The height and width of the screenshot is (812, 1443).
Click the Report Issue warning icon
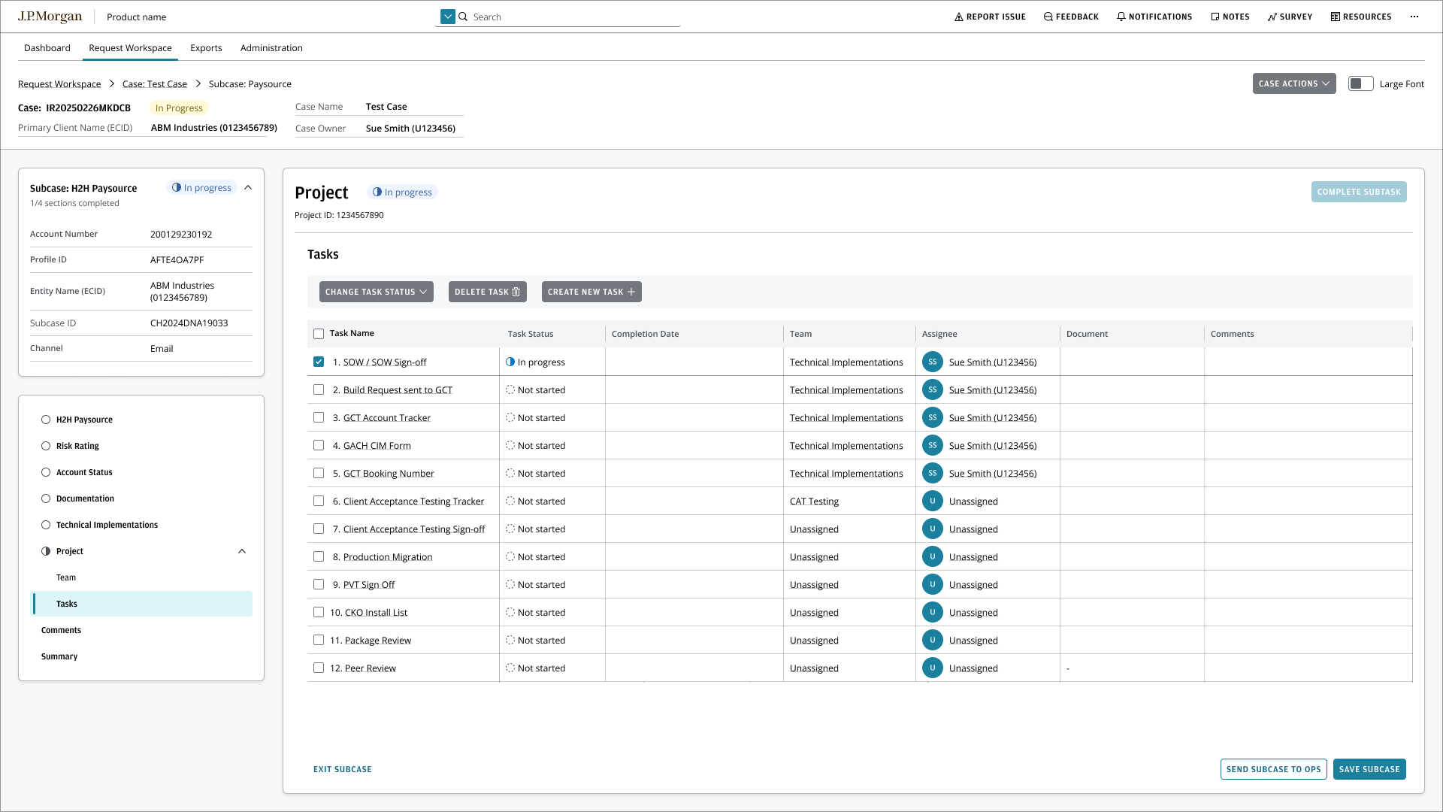click(958, 17)
